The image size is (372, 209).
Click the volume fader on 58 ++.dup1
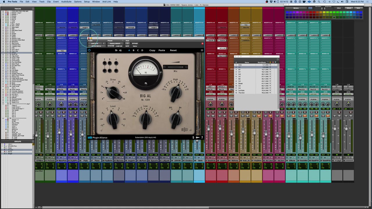(335, 128)
